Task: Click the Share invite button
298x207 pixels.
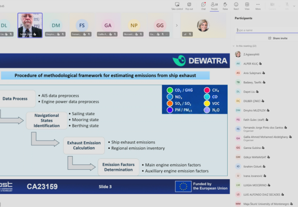Action: (278, 38)
